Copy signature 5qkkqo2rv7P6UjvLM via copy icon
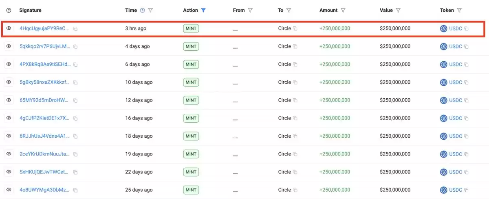This screenshot has height=199, width=489. click(75, 47)
